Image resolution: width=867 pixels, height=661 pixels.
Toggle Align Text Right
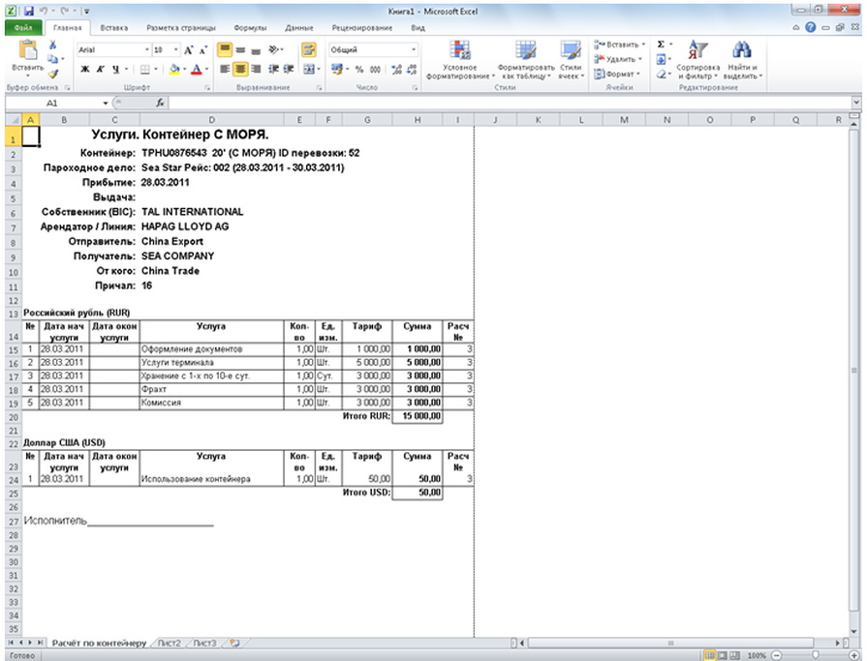click(x=256, y=69)
